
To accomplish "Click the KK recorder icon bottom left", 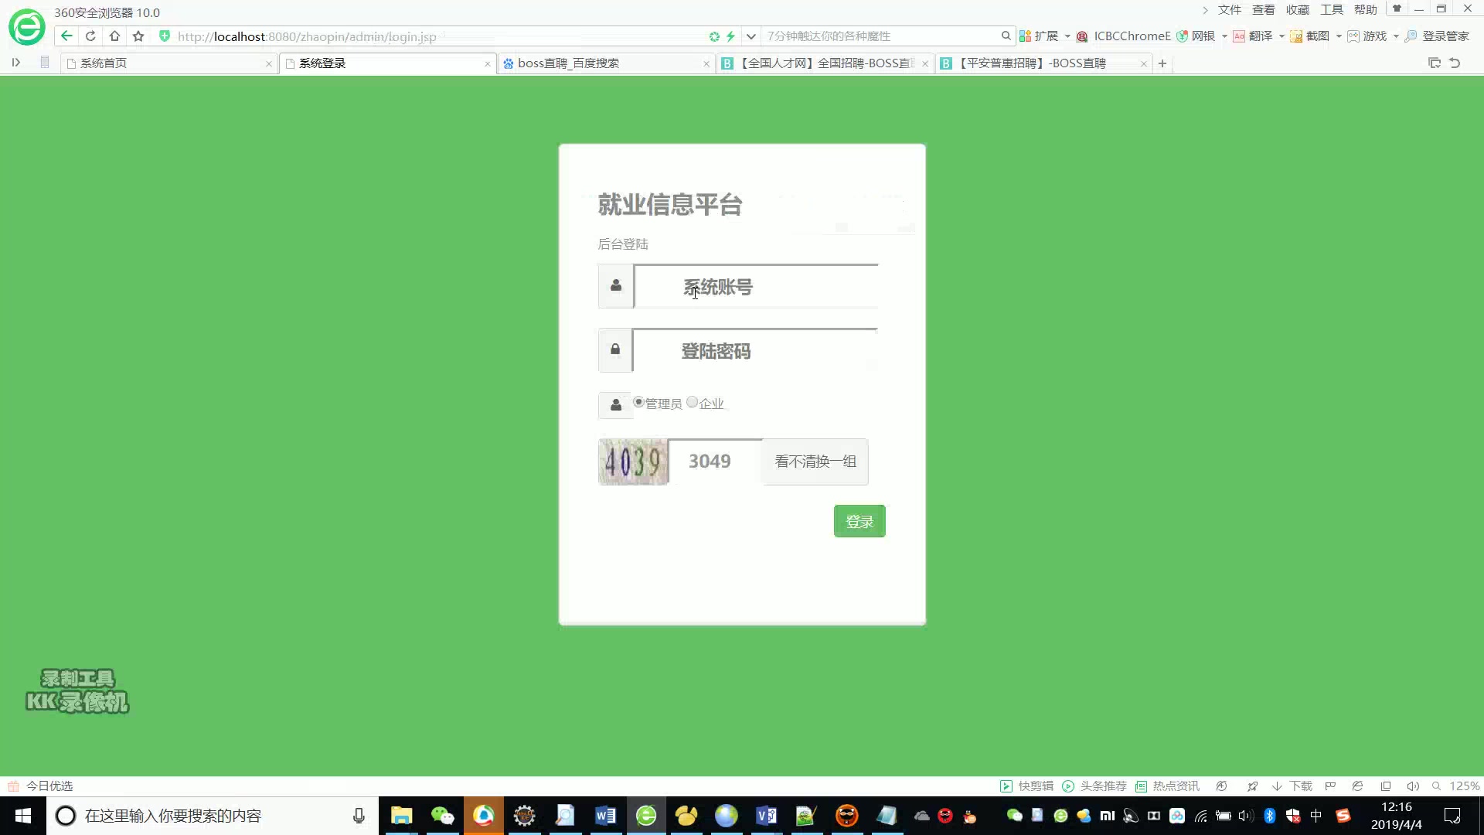I will coord(77,692).
